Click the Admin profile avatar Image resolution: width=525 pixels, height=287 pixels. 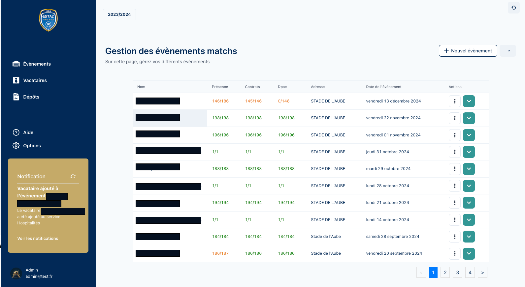coord(16,273)
